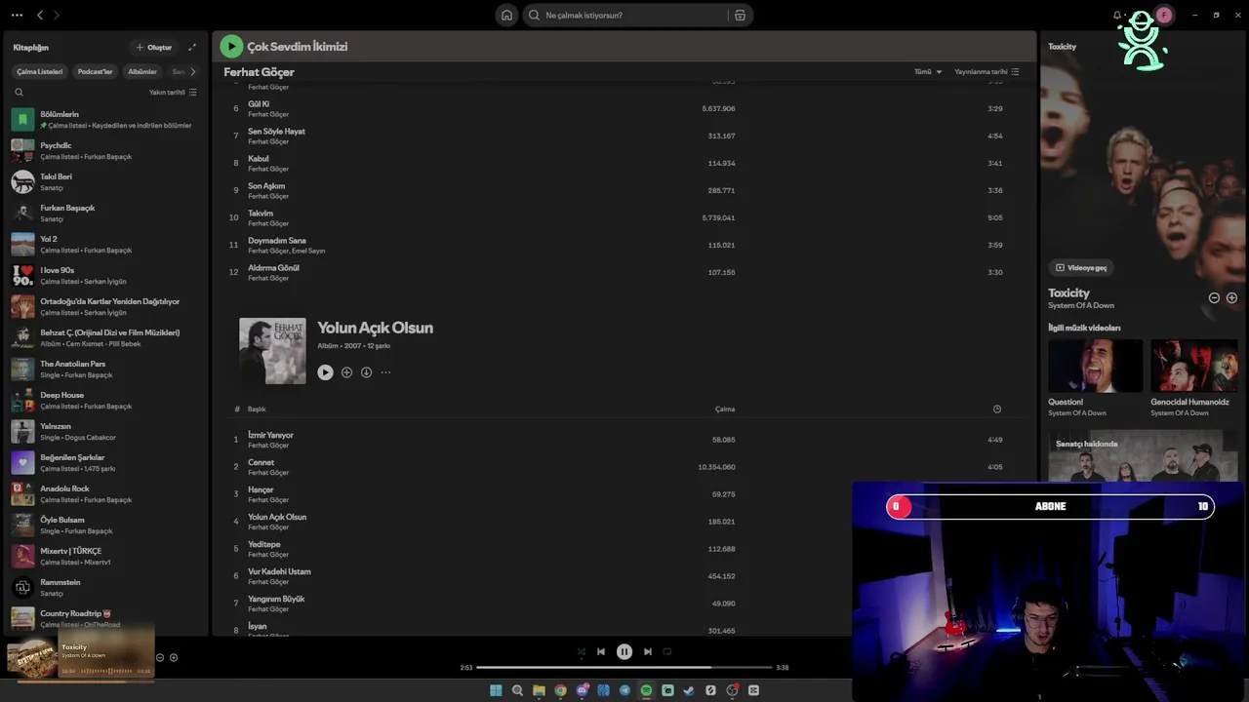Screen dimensions: 1249x702
Task: Open Genocidal Humanoidz video thumbnail
Action: (1194, 366)
